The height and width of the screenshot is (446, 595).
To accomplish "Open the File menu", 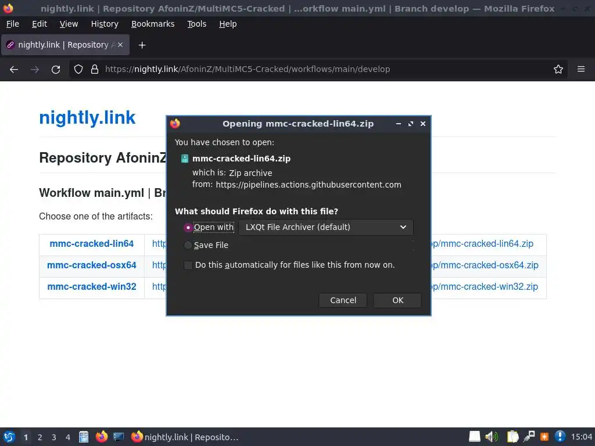I will (x=13, y=24).
